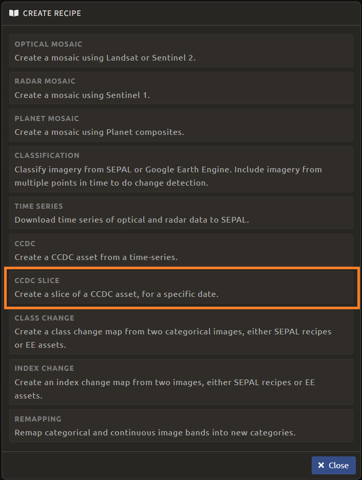Open the Planet Mosaic recipe
This screenshot has width=362, height=480.
[181, 125]
